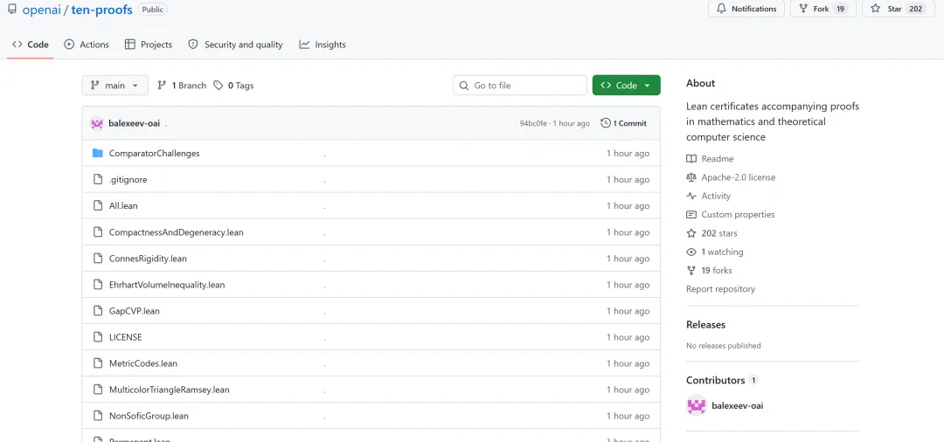Click the Tags icon next to 0 Tags
Image resolution: width=944 pixels, height=442 pixels.
coord(218,86)
